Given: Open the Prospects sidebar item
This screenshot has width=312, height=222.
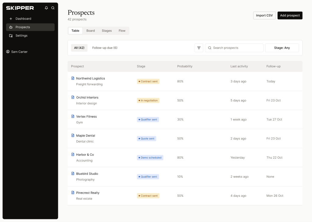Looking at the screenshot, I should coord(30,27).
